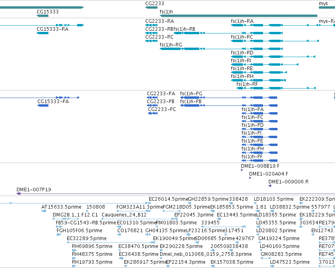Select the Cauquenes_24_B12 EST label
Screen dimensions: 335x268
click(124, 215)
